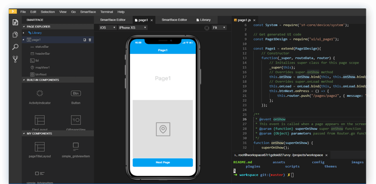This screenshot has width=376, height=184.
Task: Open the file Explorer sidebar icon
Action: click(15, 35)
